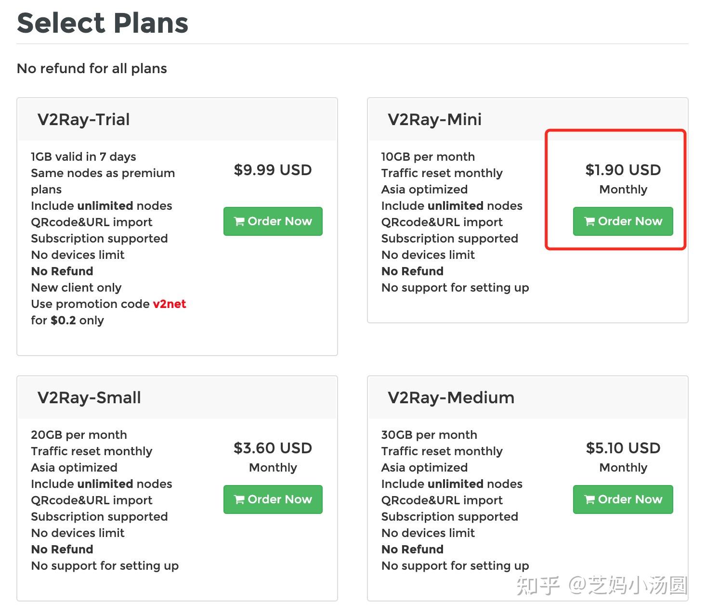Select the V2Ray-Mini plan title

coord(434,119)
